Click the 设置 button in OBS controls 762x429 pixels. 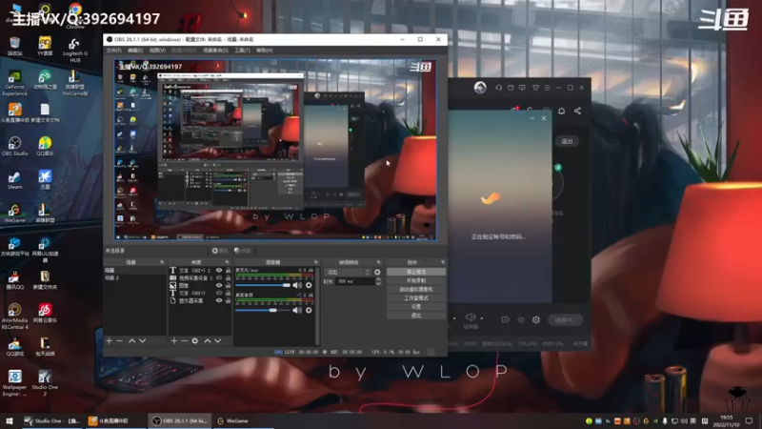[x=416, y=307]
